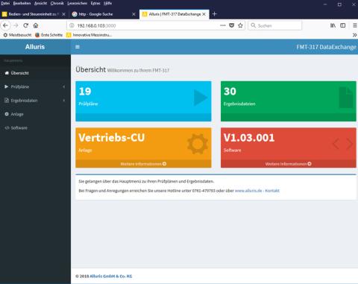Click the Anlage gear icon in sidebar
Screen dimensions: 358x284
point(7,114)
